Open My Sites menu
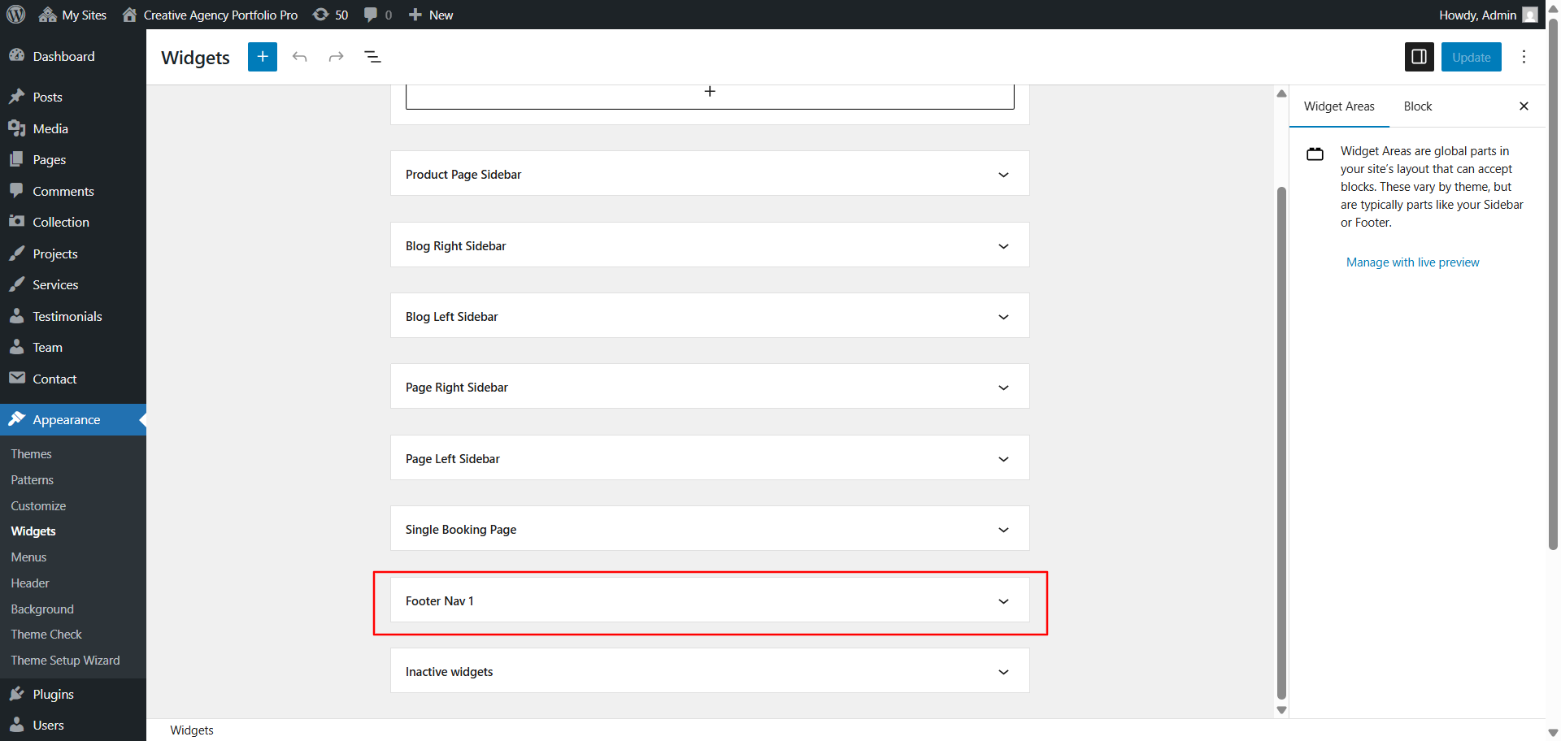1561x741 pixels. [73, 15]
